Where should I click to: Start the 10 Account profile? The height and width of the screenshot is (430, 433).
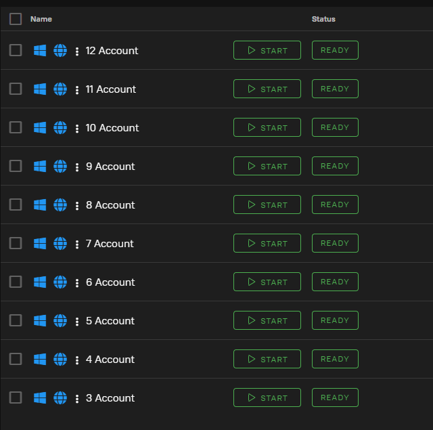pyautogui.click(x=267, y=128)
